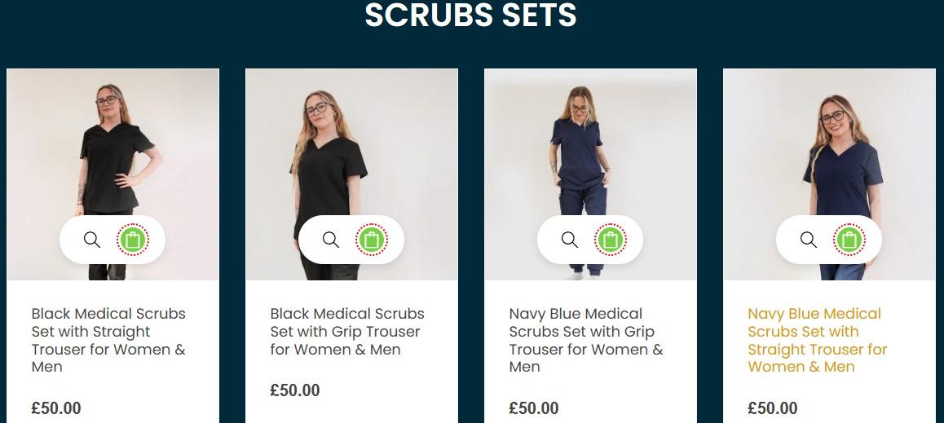This screenshot has height=423, width=944.
Task: Open quick view for Black Grip Trouser set
Action: pos(331,240)
